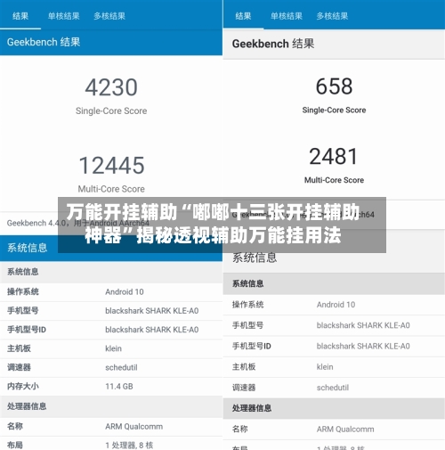Click left 操作系统 row Android 10 value

click(125, 292)
